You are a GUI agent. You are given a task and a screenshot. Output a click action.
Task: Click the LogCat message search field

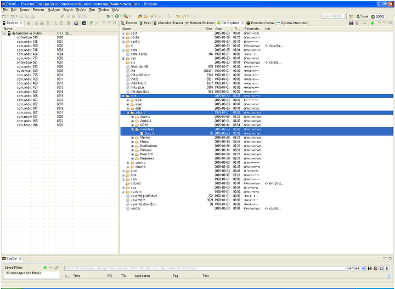point(205,268)
